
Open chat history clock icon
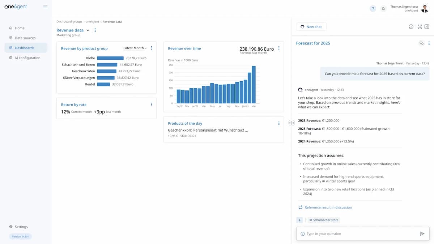click(x=411, y=27)
